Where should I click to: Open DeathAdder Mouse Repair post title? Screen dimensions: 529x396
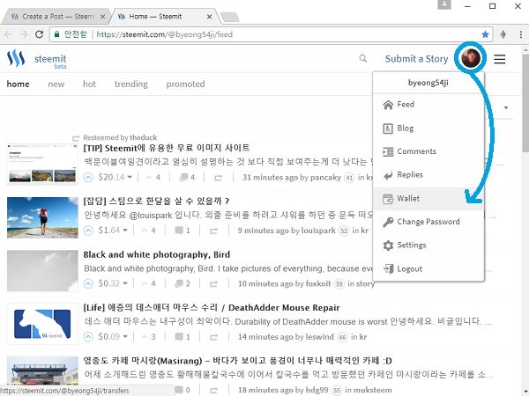coord(212,308)
